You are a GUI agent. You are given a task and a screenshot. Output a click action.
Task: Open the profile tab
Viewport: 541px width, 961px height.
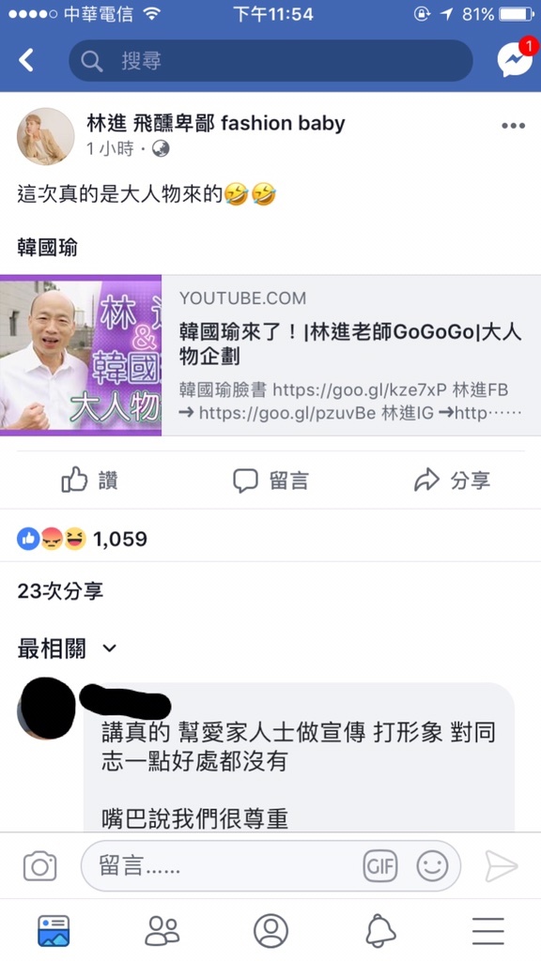[270, 930]
